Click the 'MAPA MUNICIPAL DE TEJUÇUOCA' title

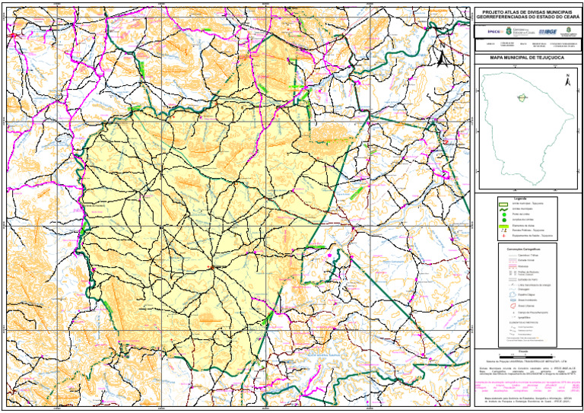[527, 58]
